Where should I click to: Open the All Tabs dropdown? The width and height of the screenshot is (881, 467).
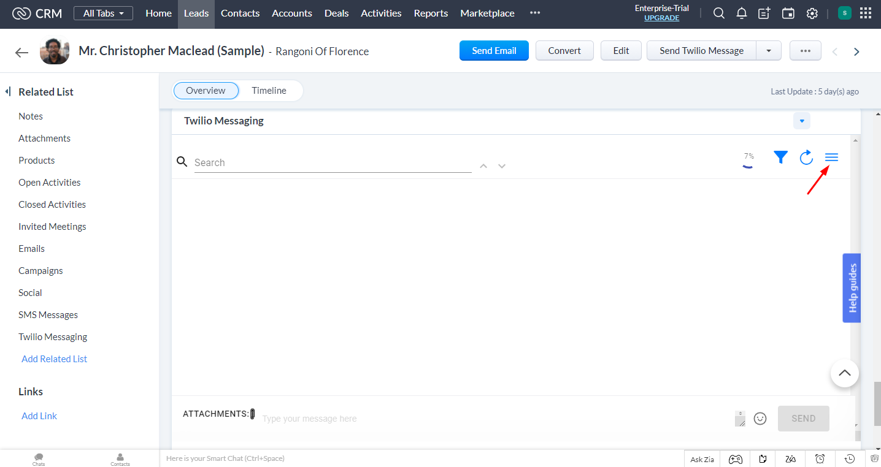click(x=103, y=13)
